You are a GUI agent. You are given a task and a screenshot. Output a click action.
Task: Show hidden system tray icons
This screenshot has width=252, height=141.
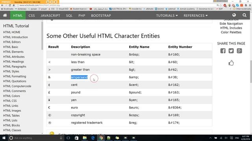click(x=210, y=138)
